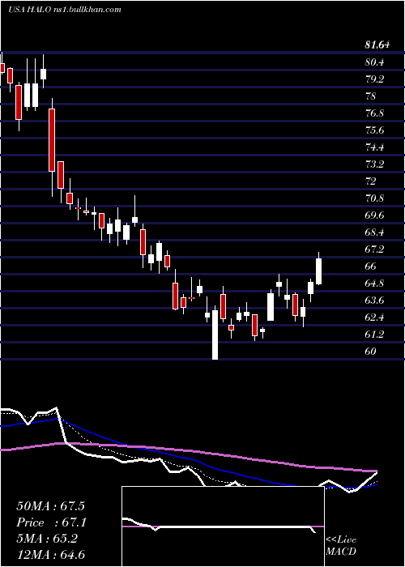Click the 66 price axis label
The width and height of the screenshot is (405, 567).
click(371, 266)
